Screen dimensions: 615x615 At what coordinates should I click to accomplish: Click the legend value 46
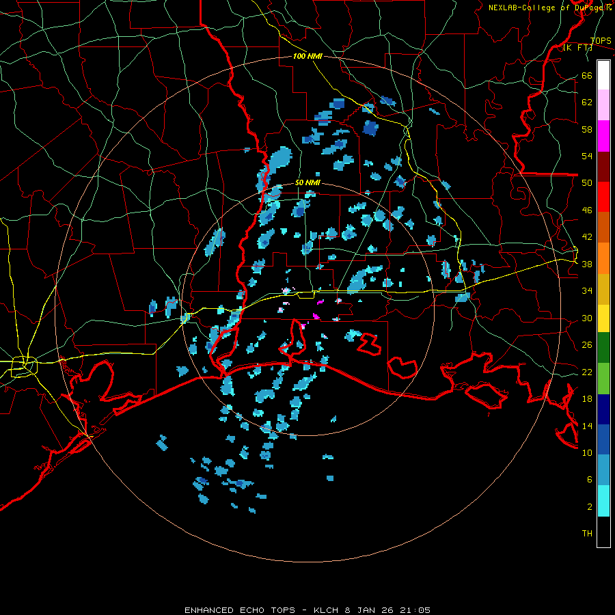point(587,210)
